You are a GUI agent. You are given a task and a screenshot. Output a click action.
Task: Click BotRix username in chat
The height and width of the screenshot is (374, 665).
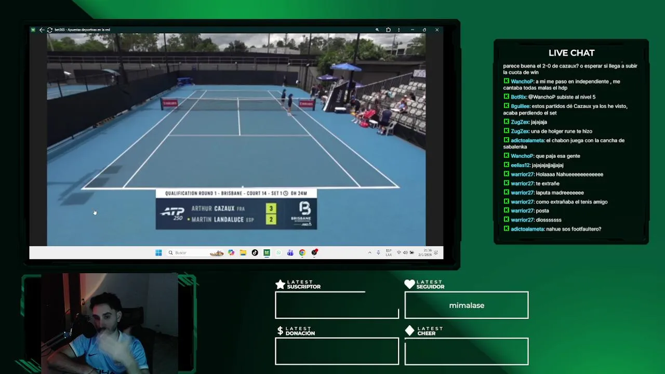click(x=519, y=97)
